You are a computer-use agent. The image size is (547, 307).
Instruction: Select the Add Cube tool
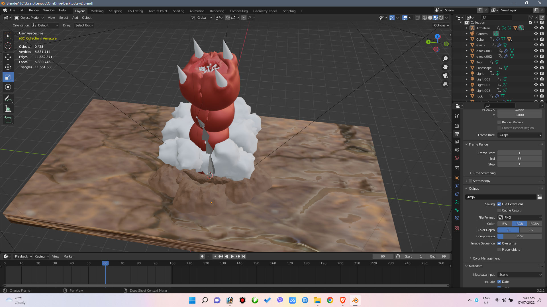tap(8, 120)
